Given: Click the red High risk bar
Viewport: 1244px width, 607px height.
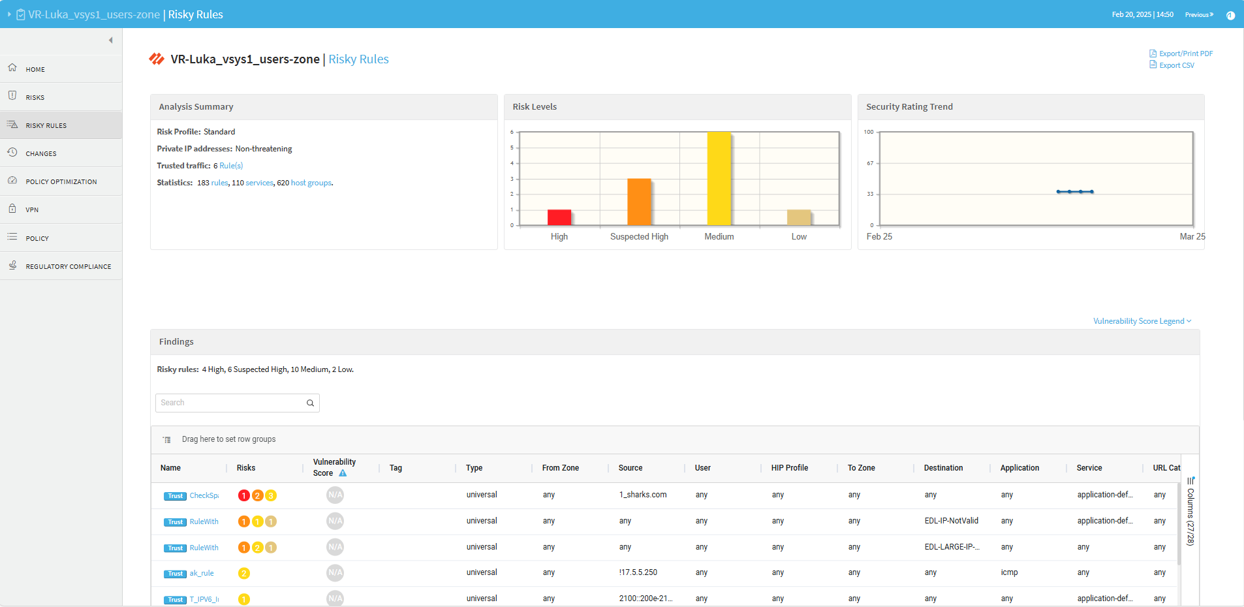Looking at the screenshot, I should (x=559, y=217).
